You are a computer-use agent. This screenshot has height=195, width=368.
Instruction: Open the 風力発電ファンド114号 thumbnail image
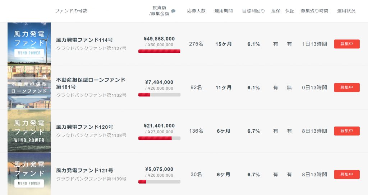point(29,44)
